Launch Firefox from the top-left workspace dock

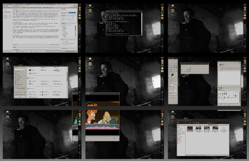80,10
